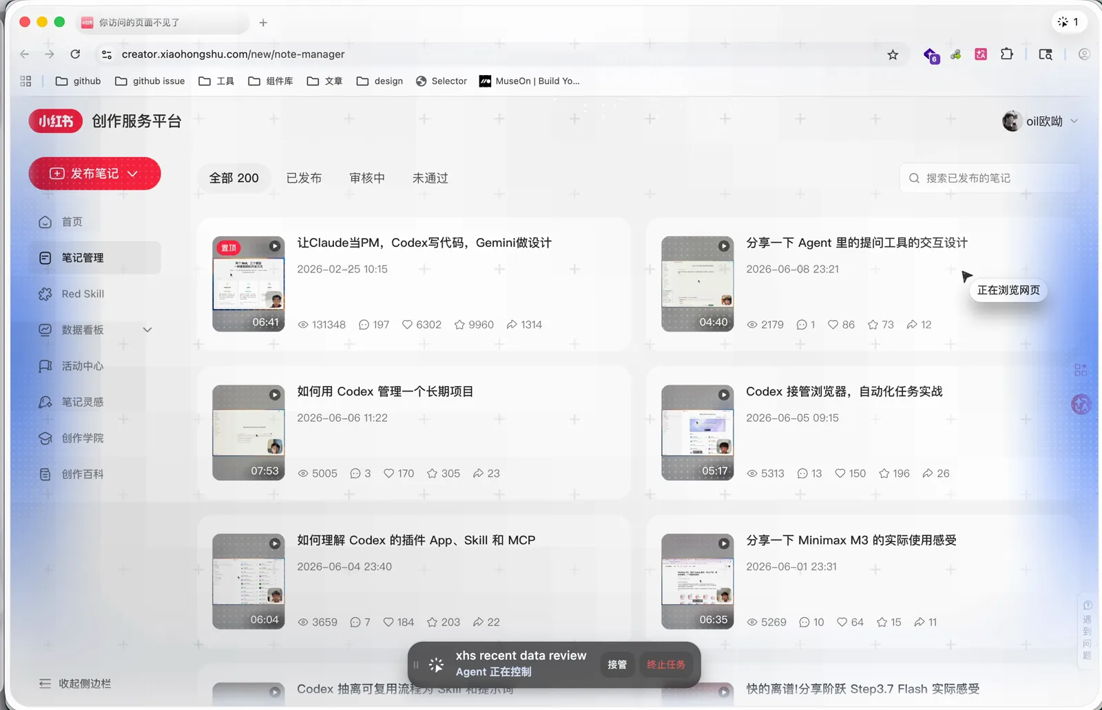The image size is (1102, 710).
Task: Click the views eye icon showing 131348
Action: [x=303, y=325]
